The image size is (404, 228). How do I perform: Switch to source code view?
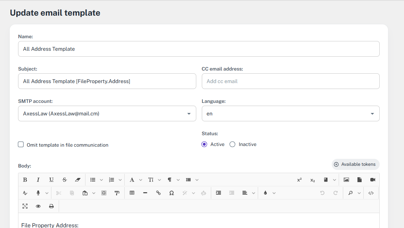click(x=371, y=193)
